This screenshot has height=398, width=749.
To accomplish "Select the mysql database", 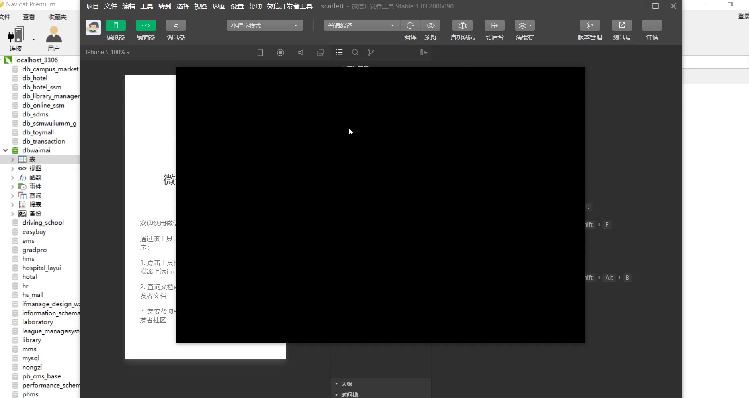I will click(x=31, y=358).
